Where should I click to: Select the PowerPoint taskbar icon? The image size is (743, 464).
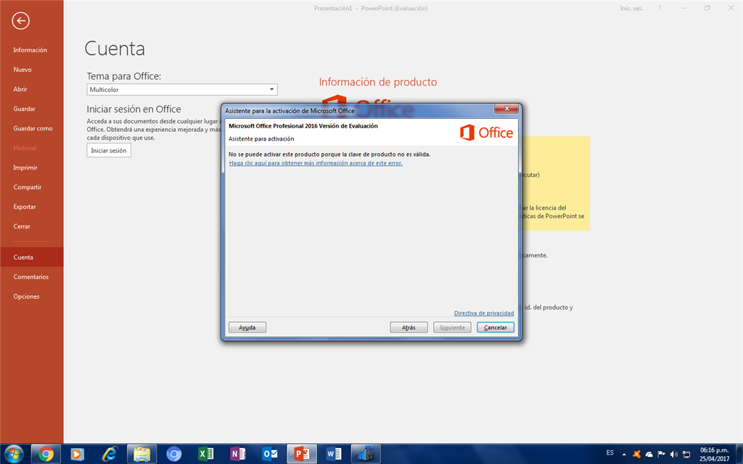coord(302,454)
